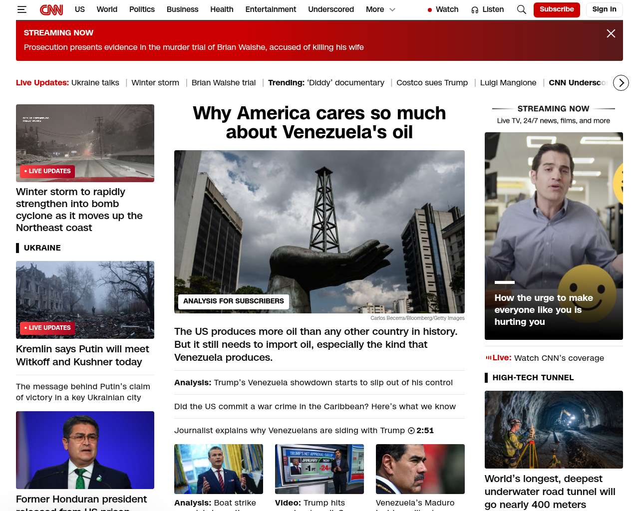Read the US produces more oil summary
Viewport: 639px width, 511px height.
coord(316,344)
